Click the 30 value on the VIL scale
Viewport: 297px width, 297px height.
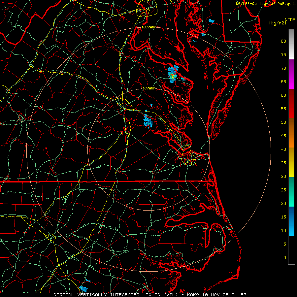[x=283, y=176]
